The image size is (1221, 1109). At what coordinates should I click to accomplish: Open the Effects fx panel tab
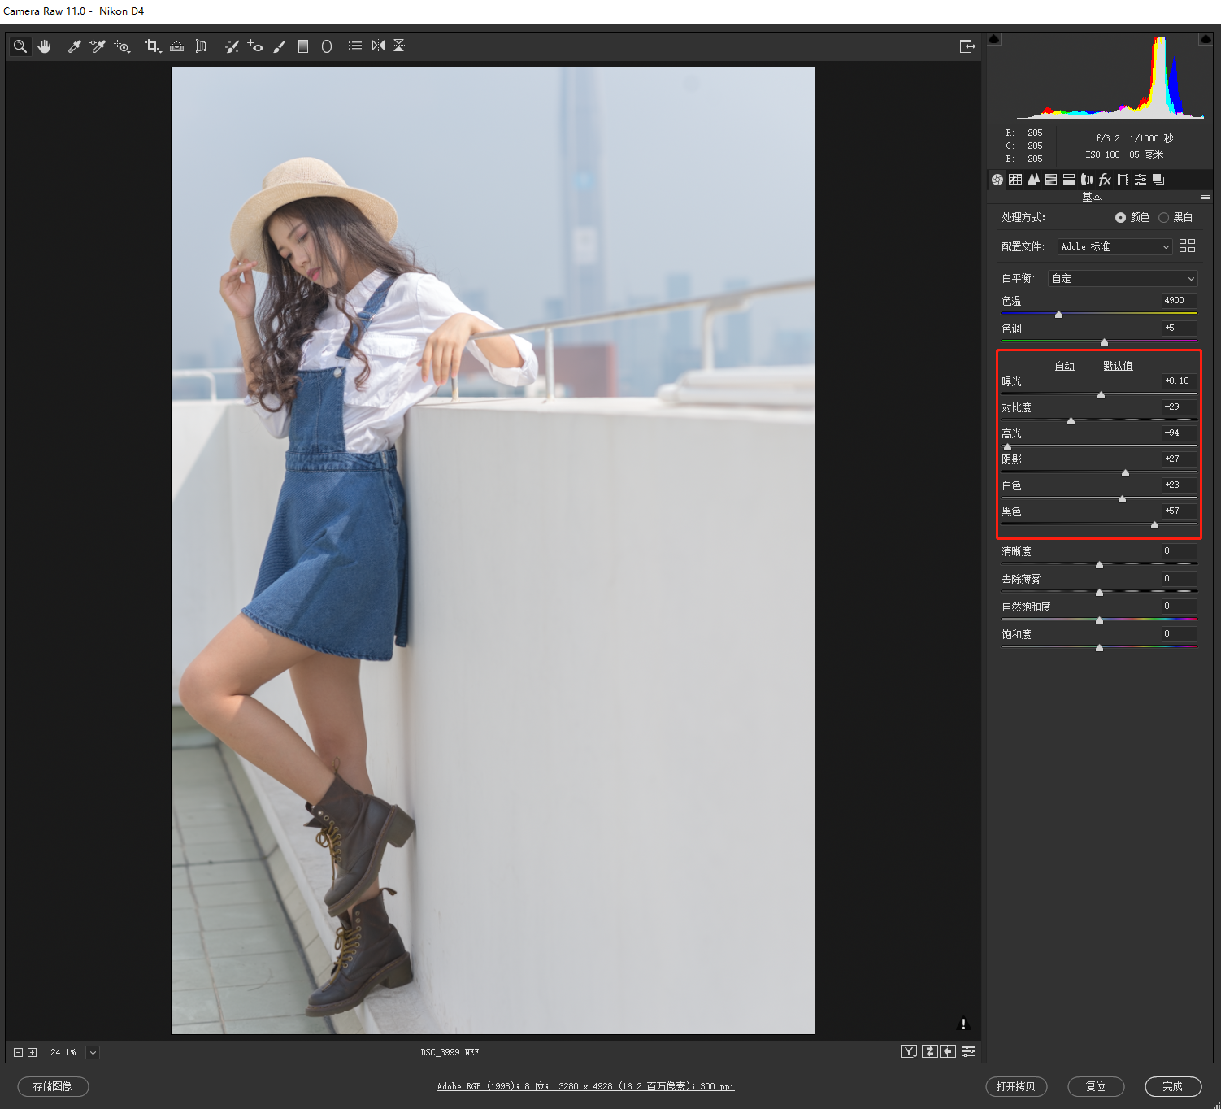point(1105,180)
